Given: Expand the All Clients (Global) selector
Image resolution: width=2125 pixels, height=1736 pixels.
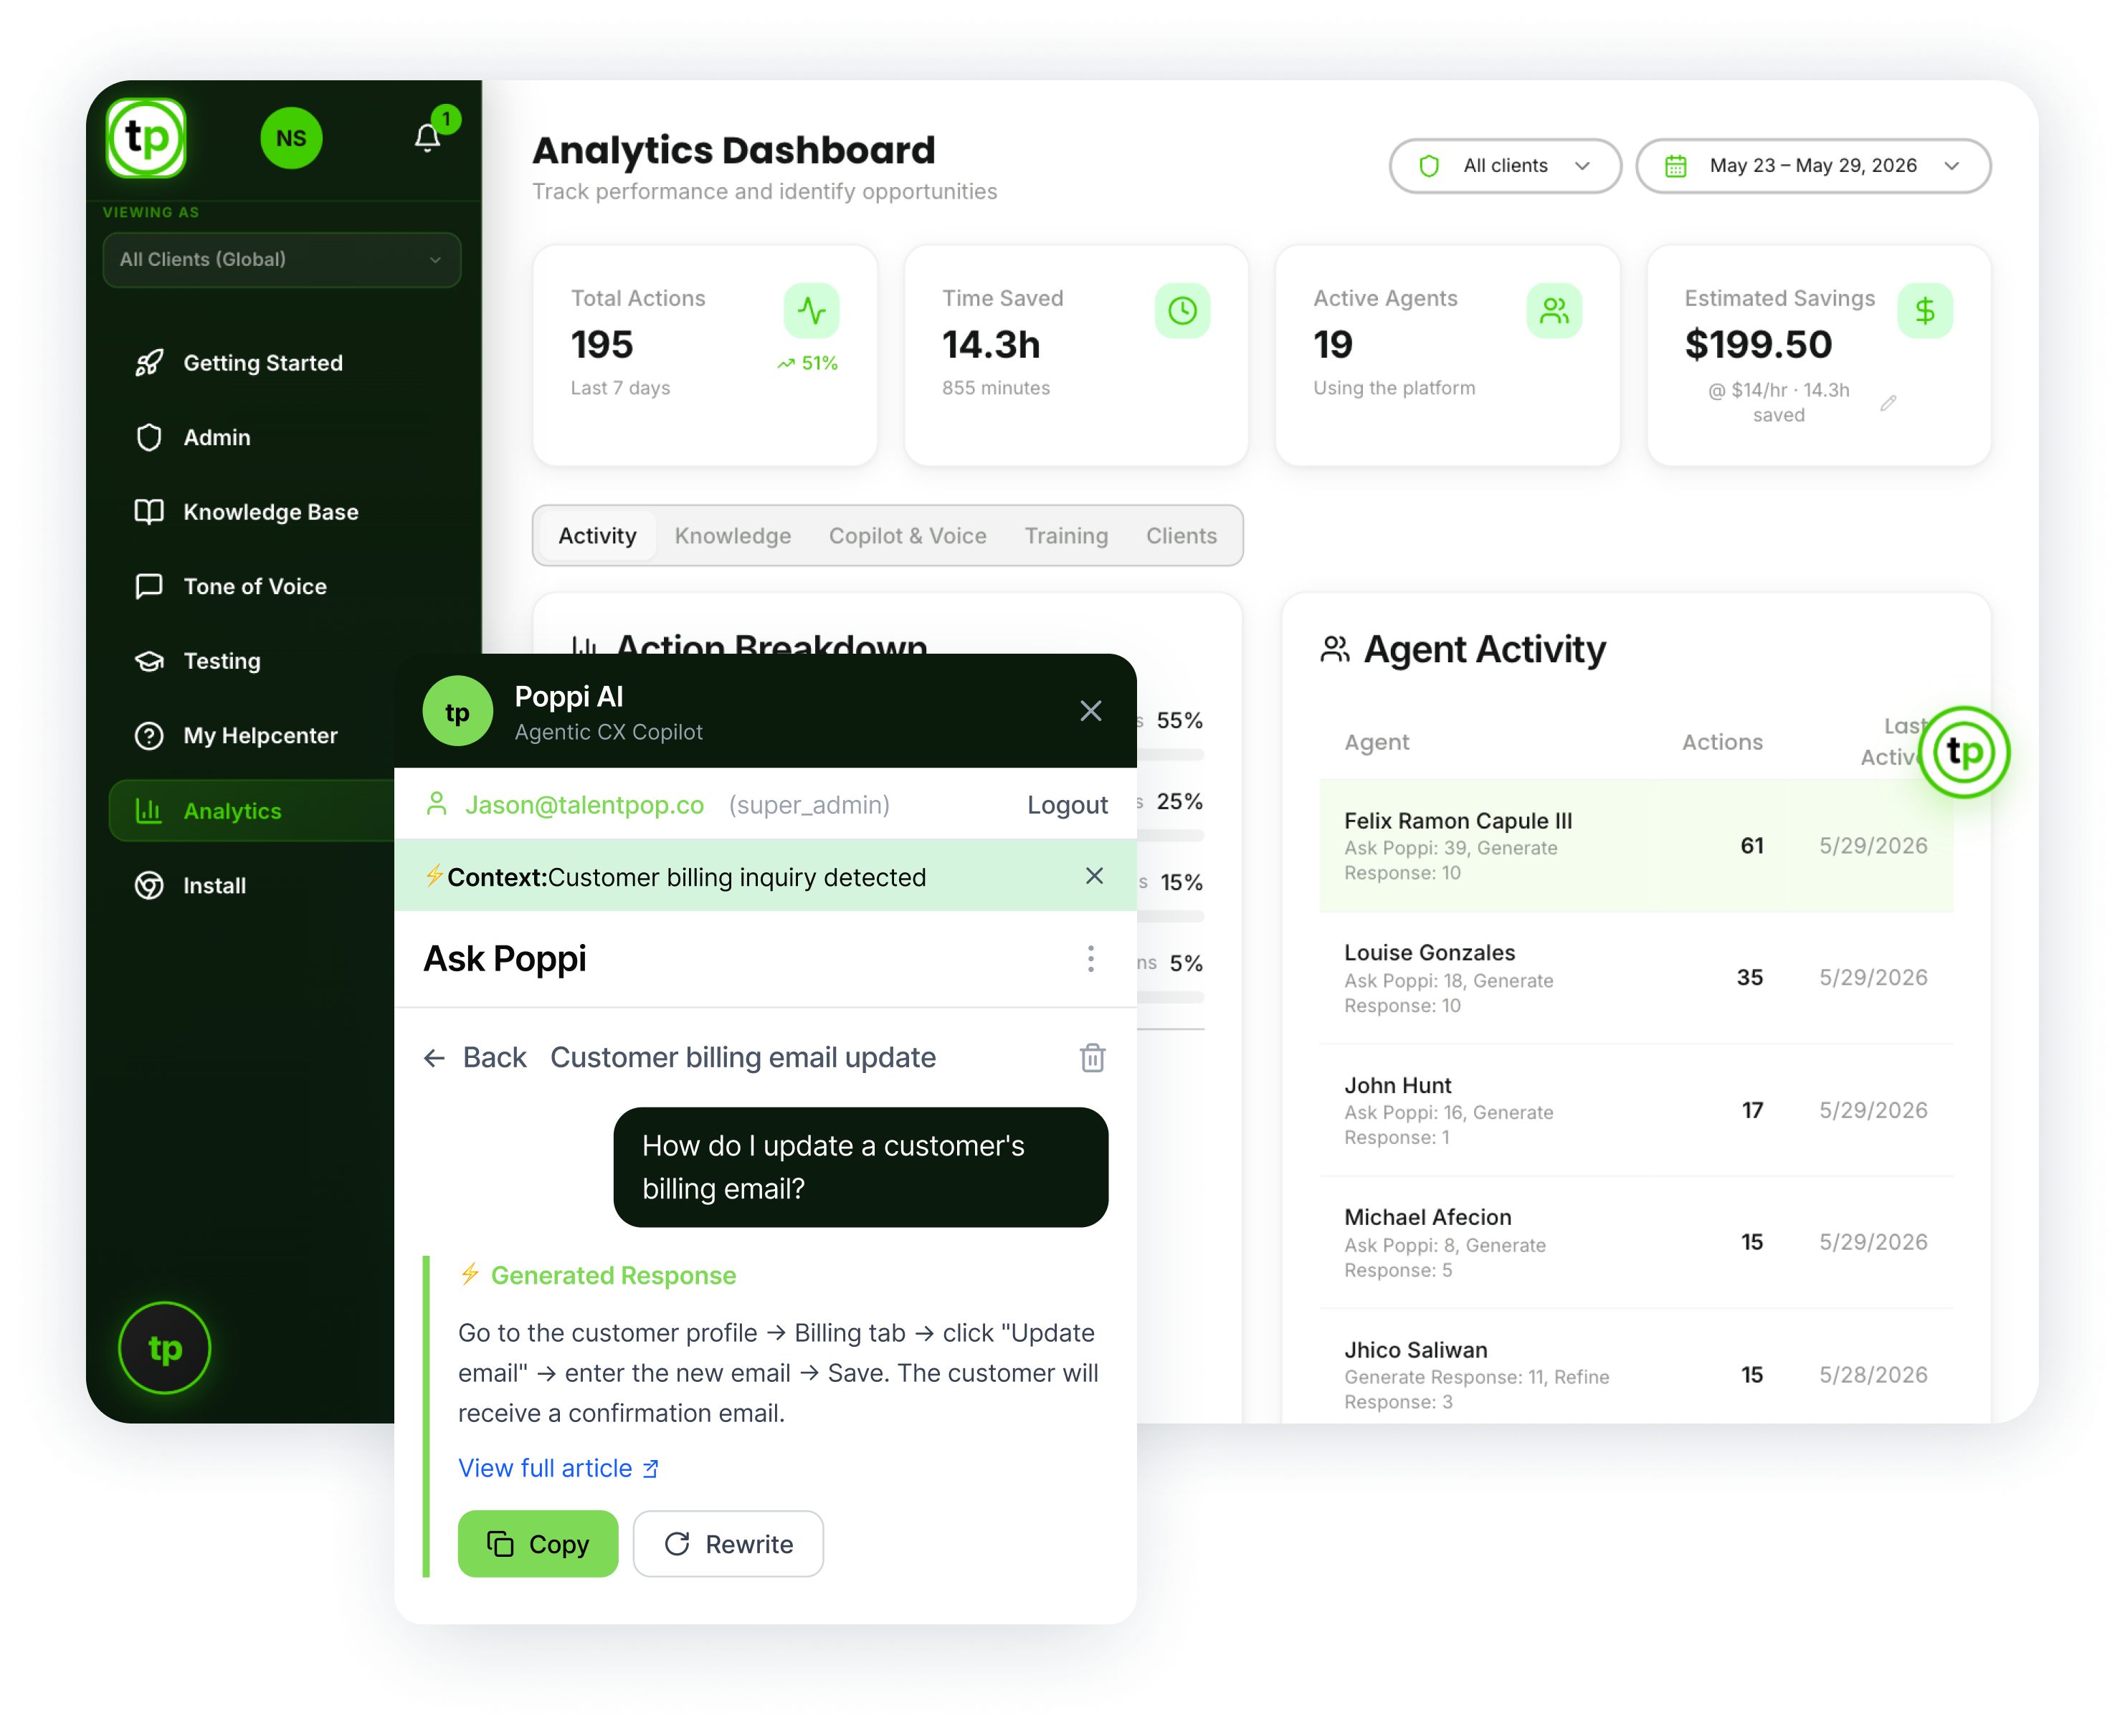Looking at the screenshot, I should click(x=281, y=259).
